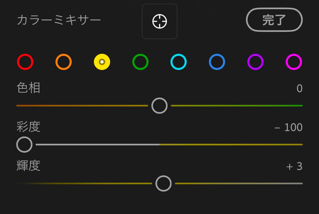Click the saturation value −100 field
319x214 pixels.
click(x=288, y=128)
